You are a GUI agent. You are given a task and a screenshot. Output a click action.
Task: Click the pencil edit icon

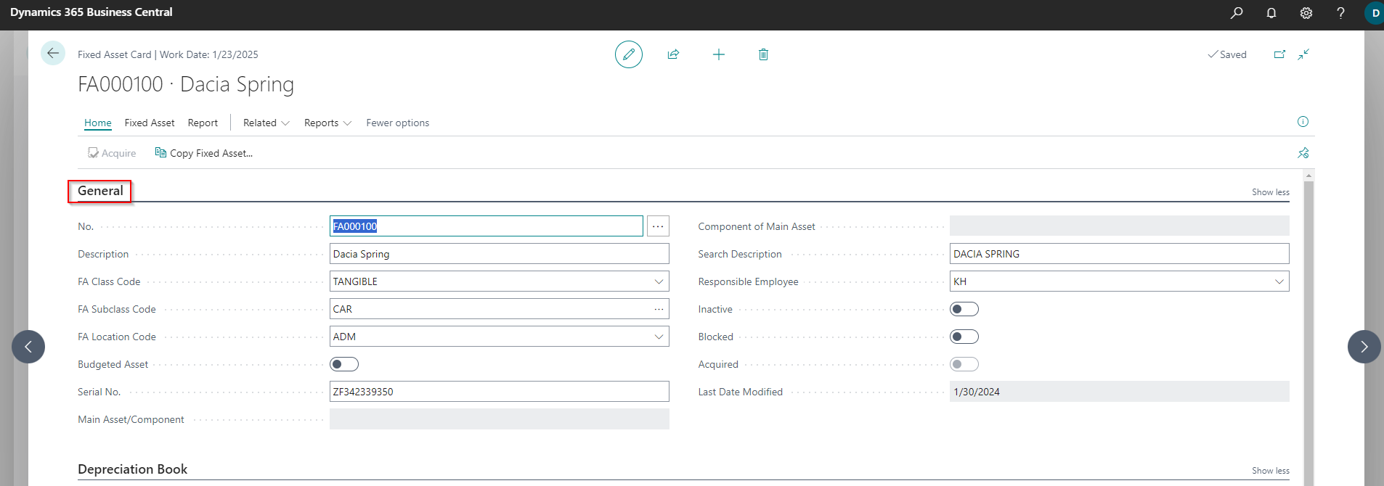pyautogui.click(x=629, y=54)
